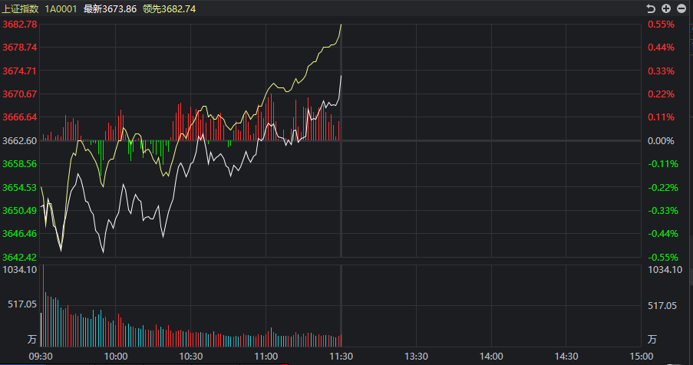Click the 3658.56 price axis label
This screenshot has width=693, height=365.
click(x=20, y=164)
